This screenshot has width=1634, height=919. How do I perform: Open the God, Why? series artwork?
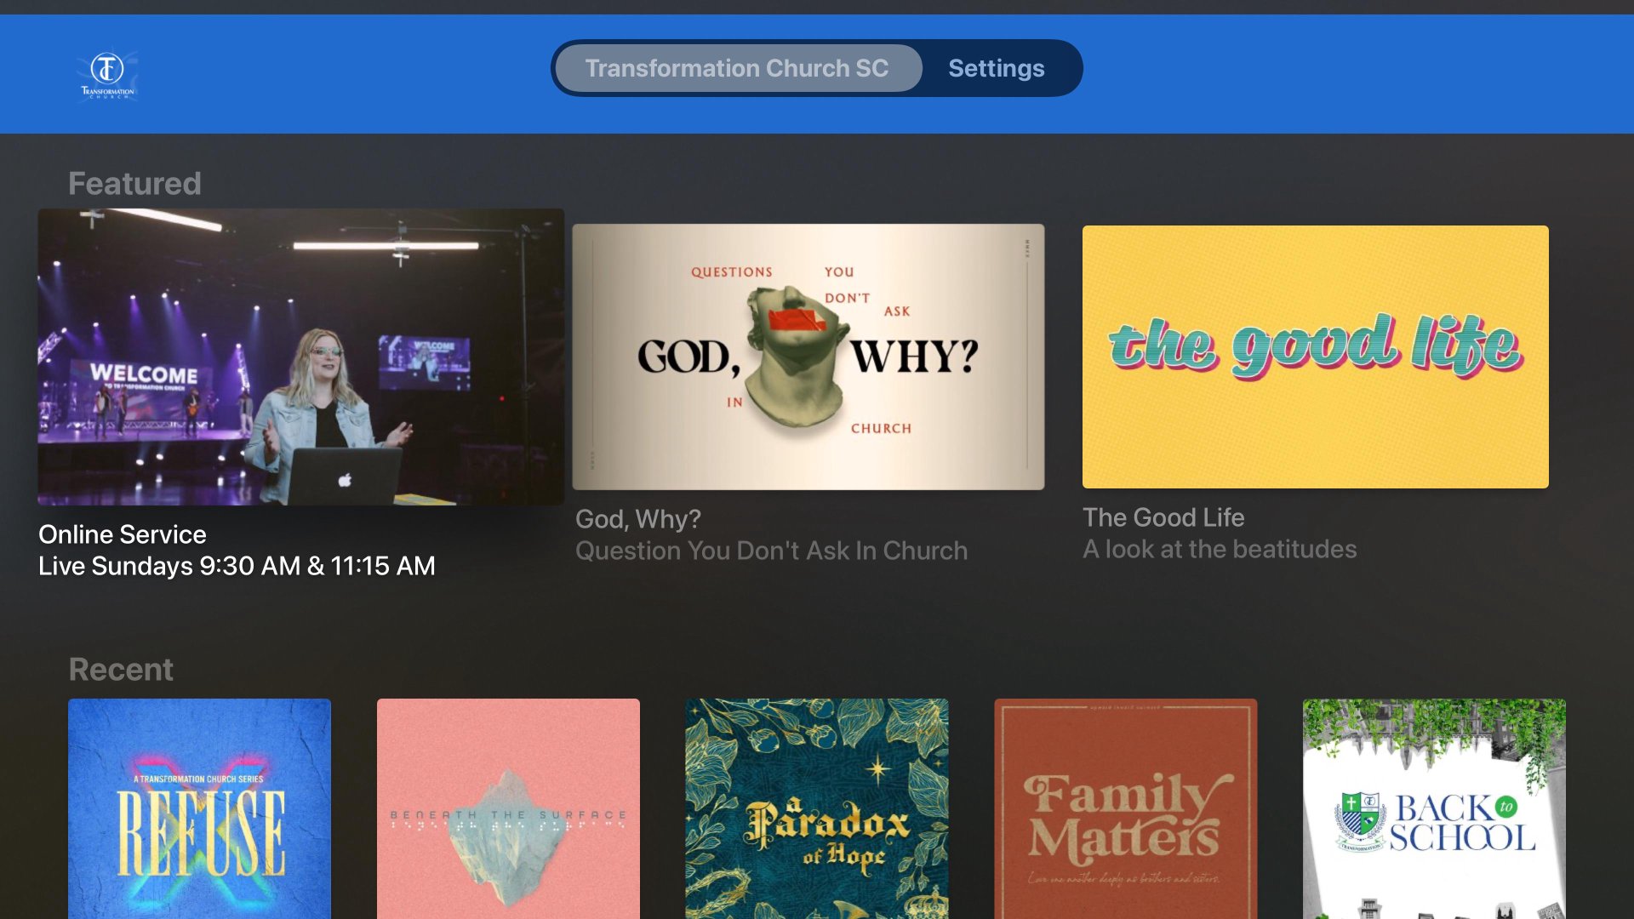(808, 357)
